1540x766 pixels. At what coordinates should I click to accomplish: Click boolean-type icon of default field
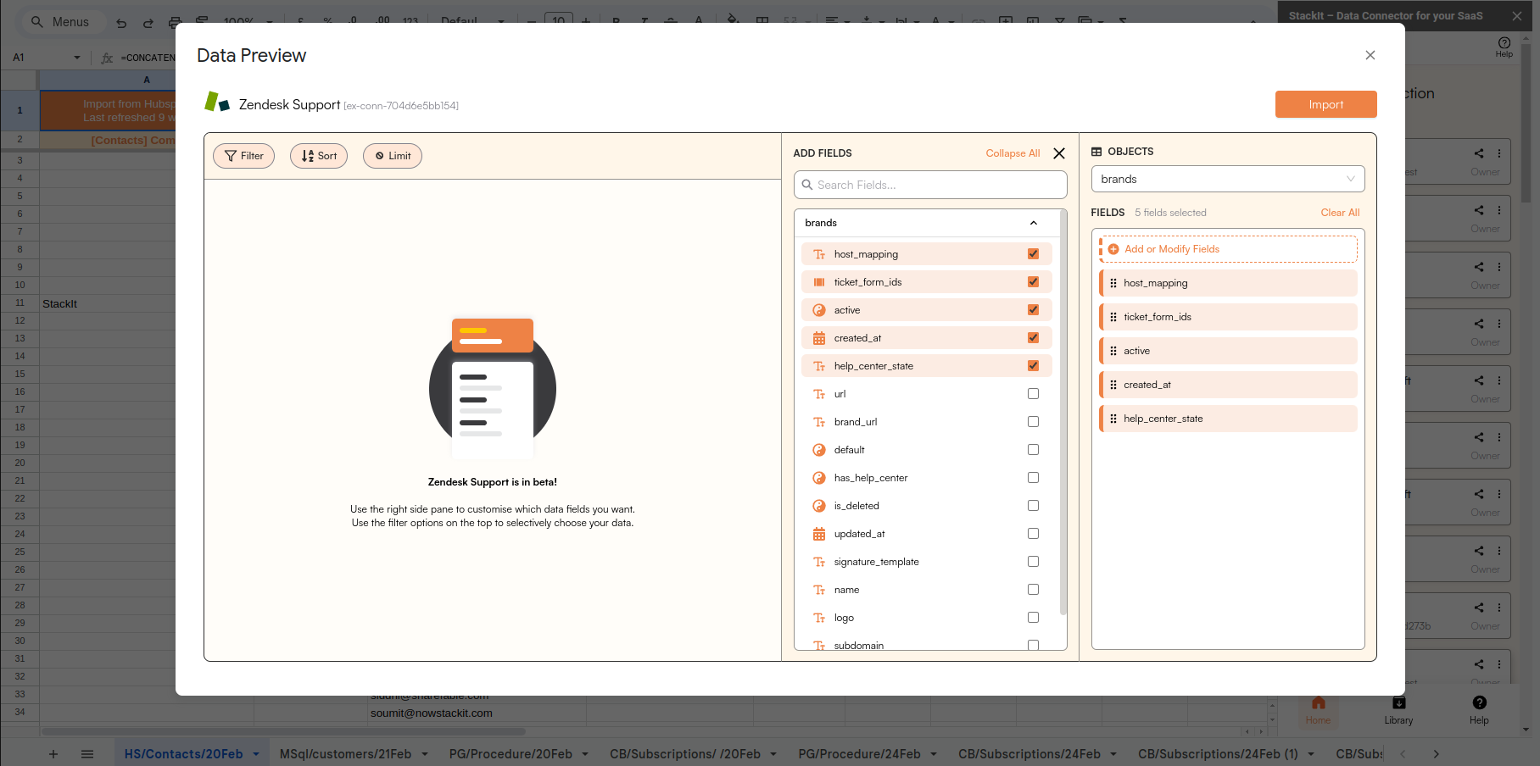coord(819,450)
